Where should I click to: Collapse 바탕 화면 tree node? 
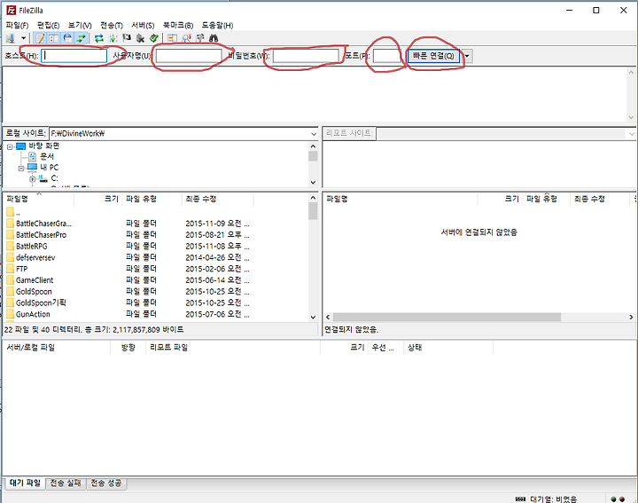[10, 146]
